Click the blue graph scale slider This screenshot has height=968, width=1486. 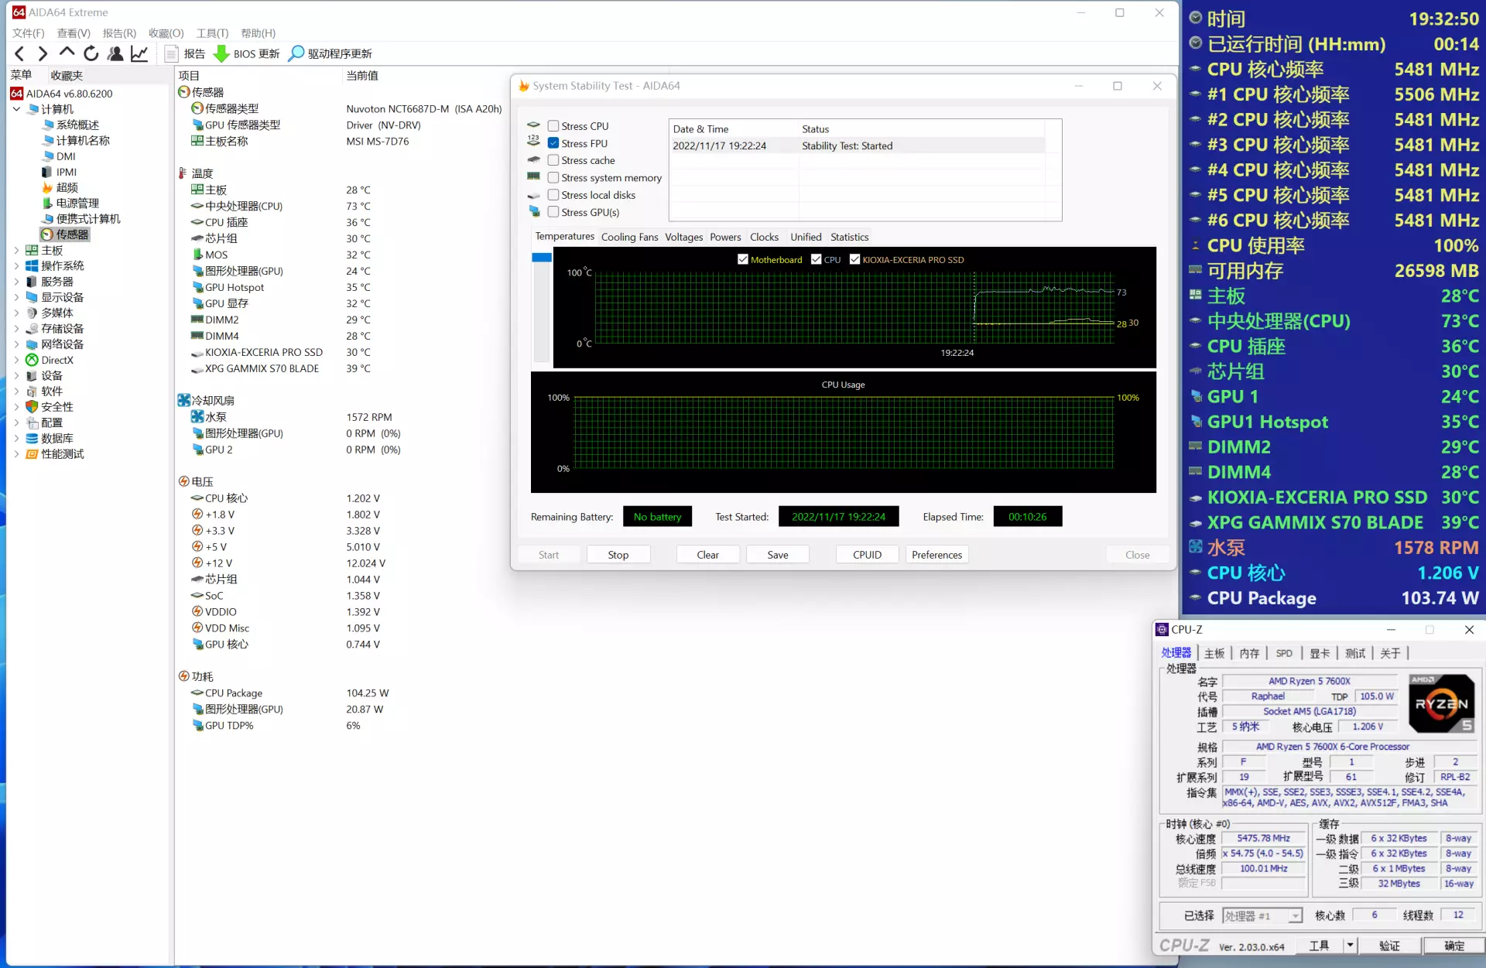click(x=542, y=258)
